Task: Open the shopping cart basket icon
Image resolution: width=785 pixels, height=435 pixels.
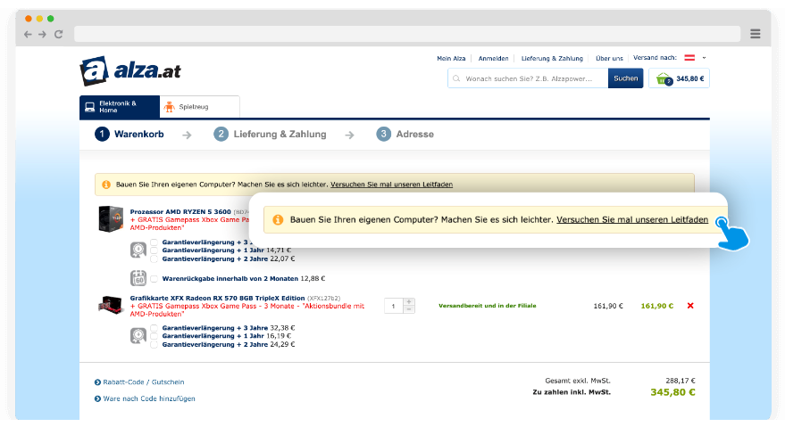Action: 663,78
